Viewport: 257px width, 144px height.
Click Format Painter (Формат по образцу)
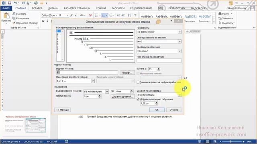pyautogui.click(x=25, y=23)
